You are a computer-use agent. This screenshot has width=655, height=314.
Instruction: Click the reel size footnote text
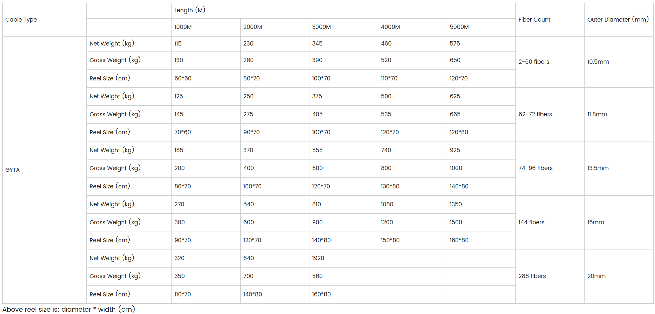pyautogui.click(x=69, y=309)
